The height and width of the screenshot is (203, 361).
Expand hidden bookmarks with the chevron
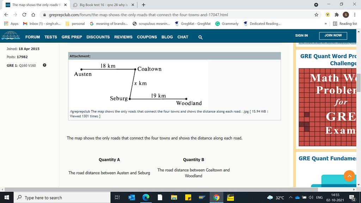pos(325,24)
